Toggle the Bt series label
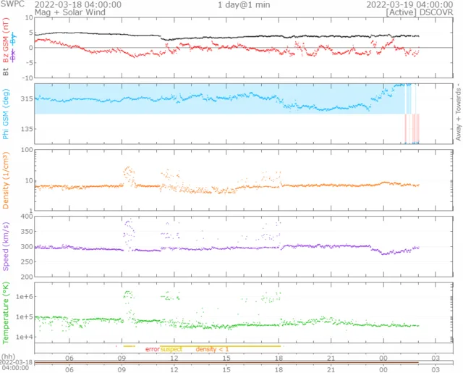Screen dimensions: 463x373 (7, 72)
